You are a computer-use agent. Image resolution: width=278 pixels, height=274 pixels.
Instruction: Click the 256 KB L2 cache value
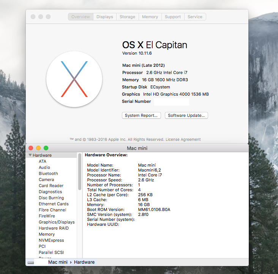(x=145, y=195)
